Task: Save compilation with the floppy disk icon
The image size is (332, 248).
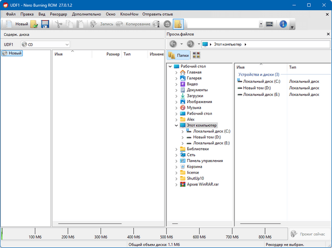Action: pos(45,24)
